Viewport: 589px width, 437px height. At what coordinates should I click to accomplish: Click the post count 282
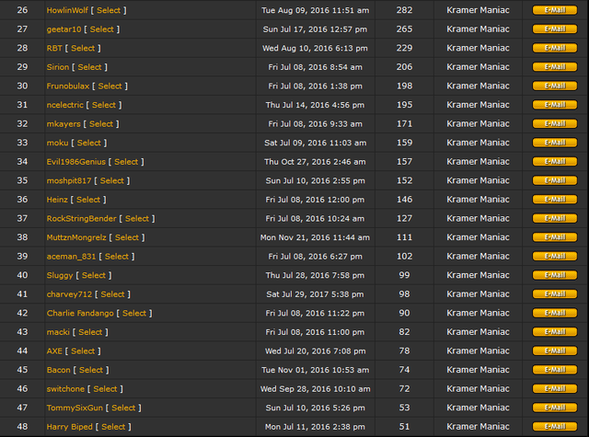coord(404,10)
